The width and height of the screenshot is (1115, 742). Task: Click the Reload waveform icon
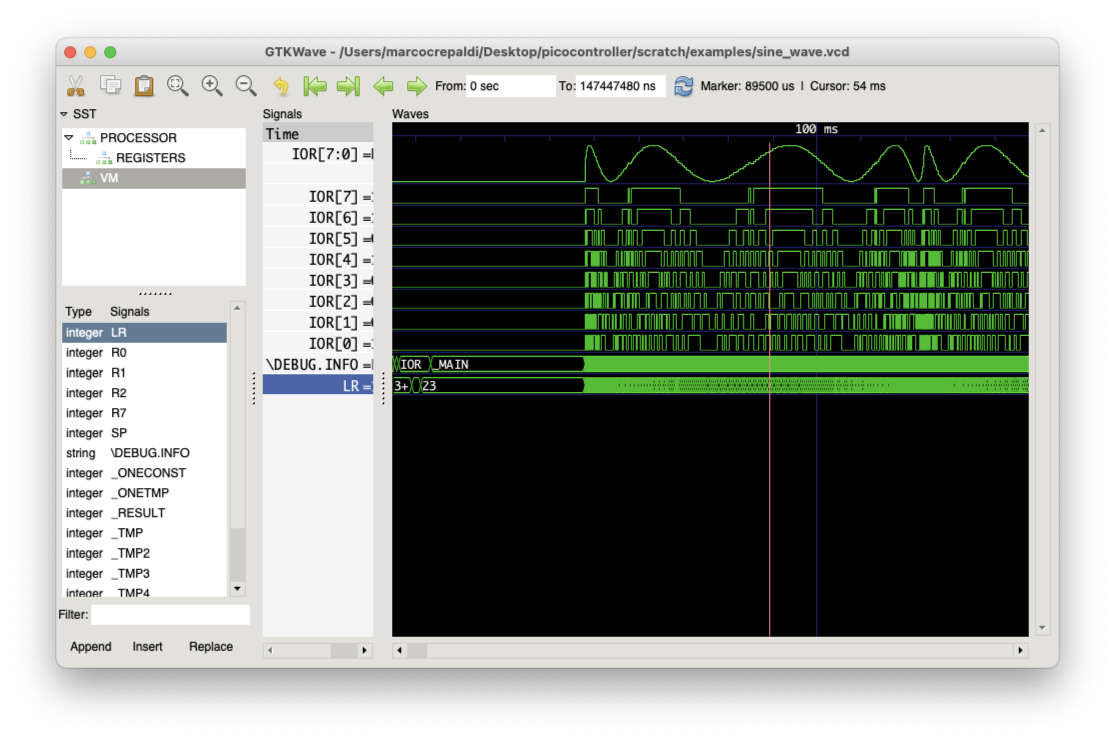[683, 86]
